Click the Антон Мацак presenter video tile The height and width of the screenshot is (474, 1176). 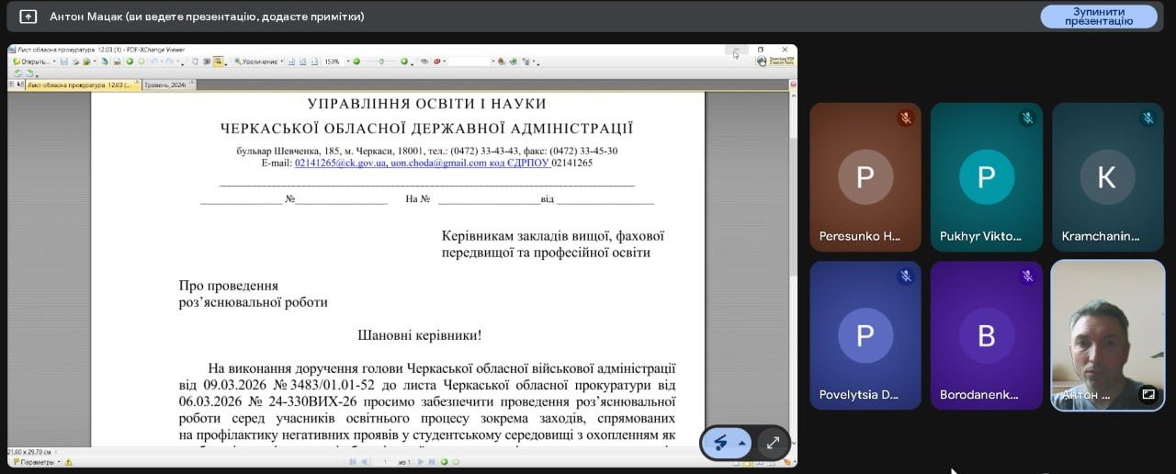click(1108, 335)
